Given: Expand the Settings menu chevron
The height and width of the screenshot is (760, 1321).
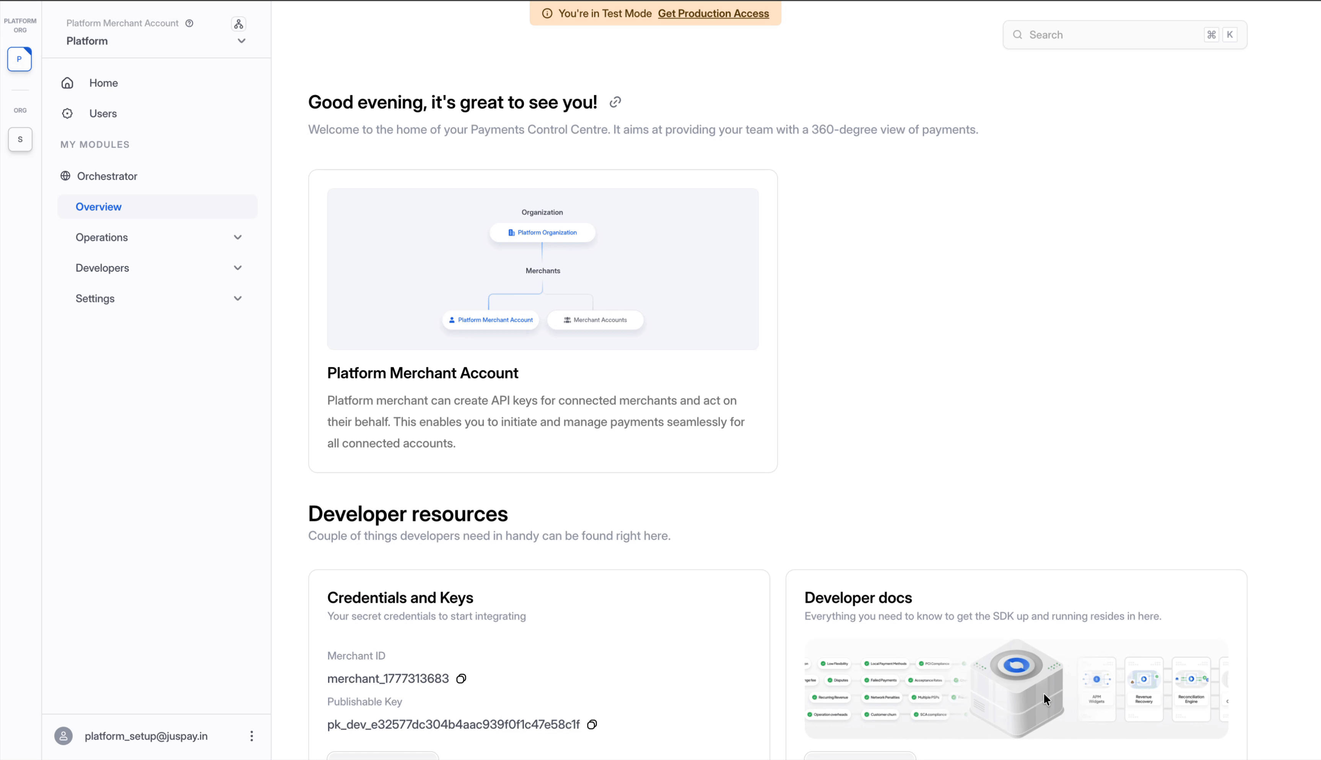Looking at the screenshot, I should (238, 299).
